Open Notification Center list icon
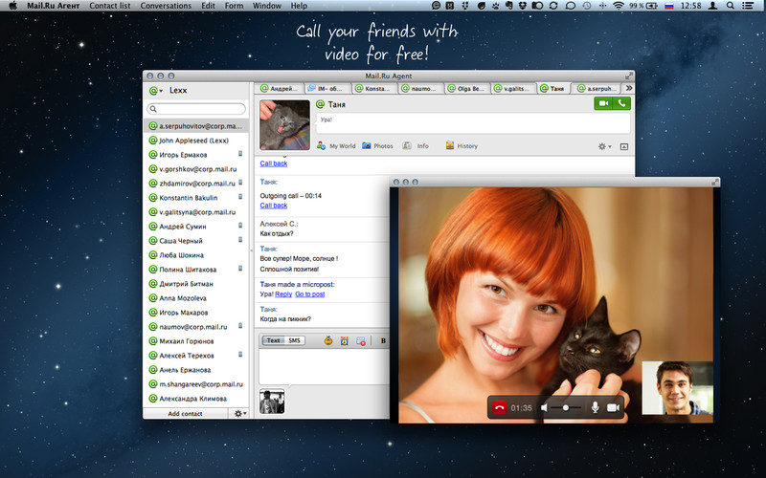 [x=748, y=6]
